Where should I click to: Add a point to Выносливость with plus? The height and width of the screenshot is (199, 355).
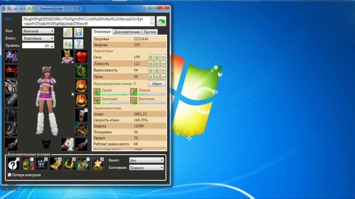tap(157, 70)
